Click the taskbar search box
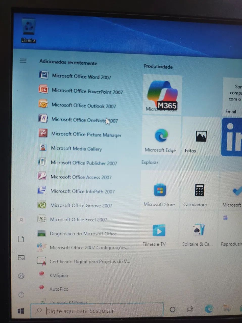Screen dimensions: 242x323 [97, 310]
